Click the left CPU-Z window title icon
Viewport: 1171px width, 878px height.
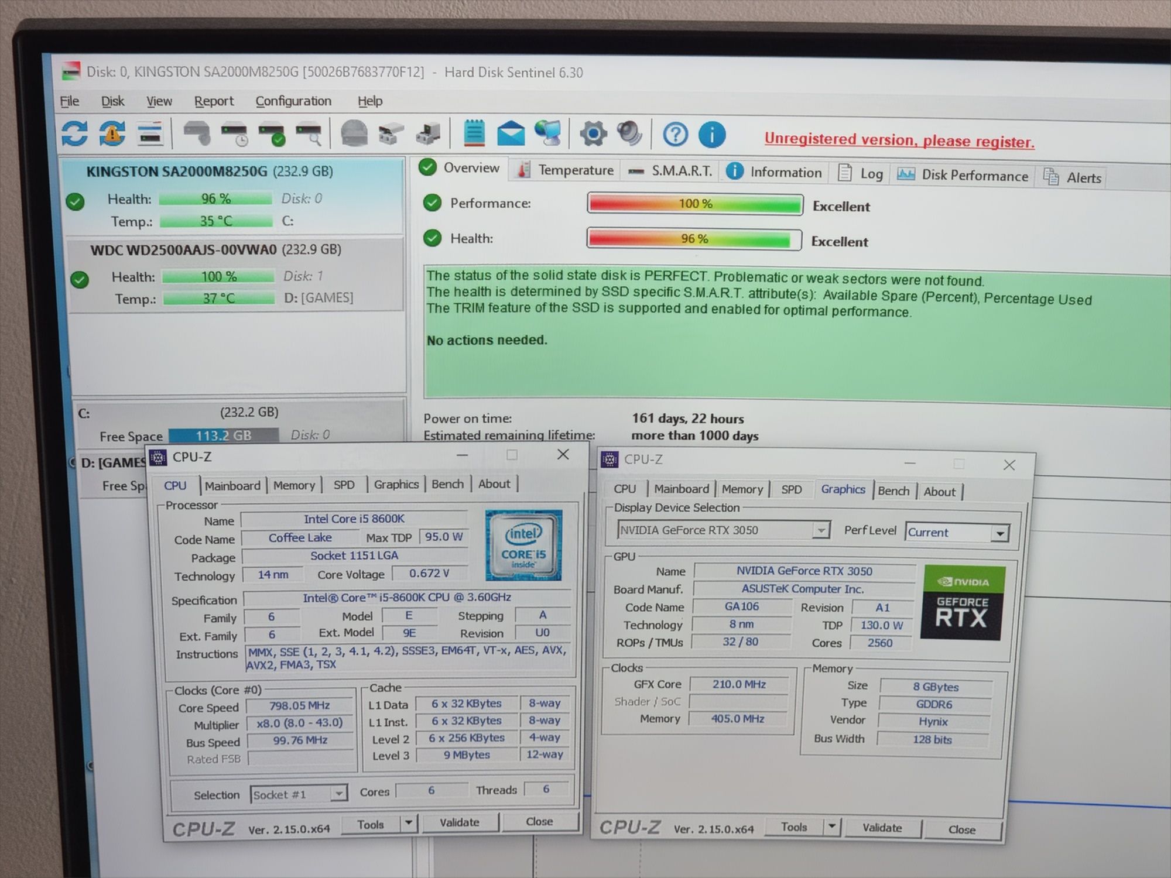(x=158, y=457)
